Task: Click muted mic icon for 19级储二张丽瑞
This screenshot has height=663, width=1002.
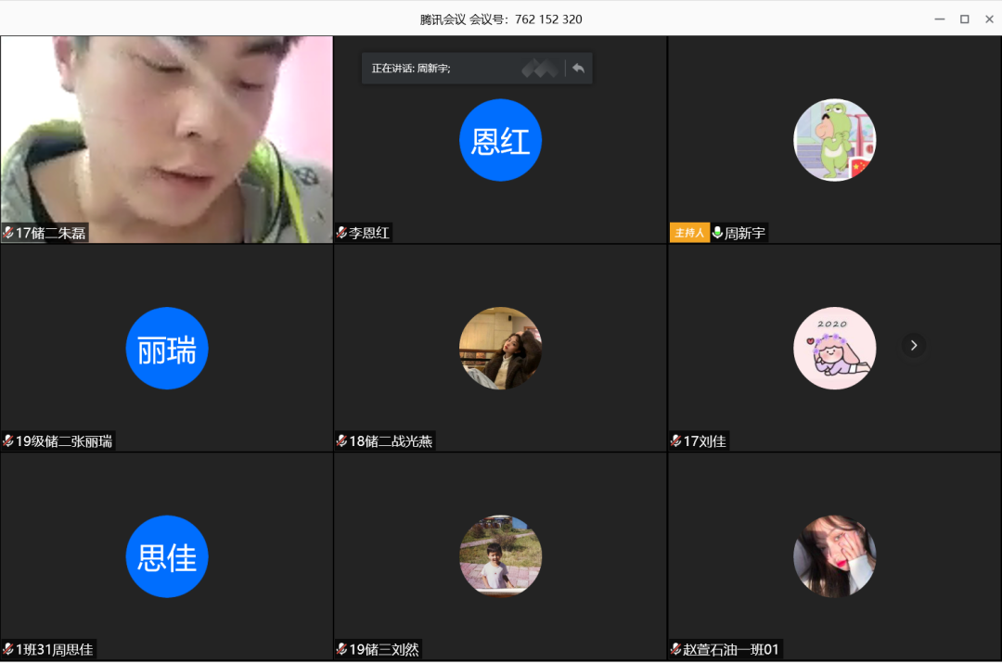Action: [8, 441]
